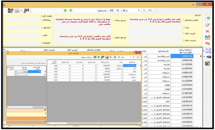Go to last record in main toolbar
The height and width of the screenshot is (130, 215).
click(x=150, y=10)
